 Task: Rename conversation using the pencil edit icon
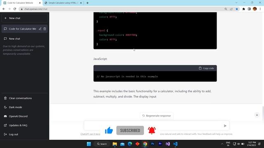(x=40, y=29)
